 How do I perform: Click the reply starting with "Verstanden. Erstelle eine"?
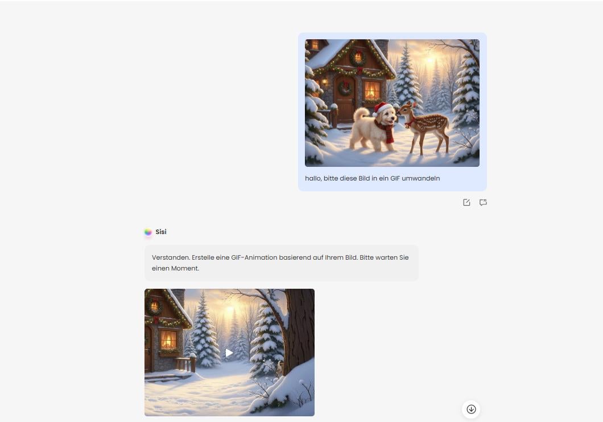point(281,263)
